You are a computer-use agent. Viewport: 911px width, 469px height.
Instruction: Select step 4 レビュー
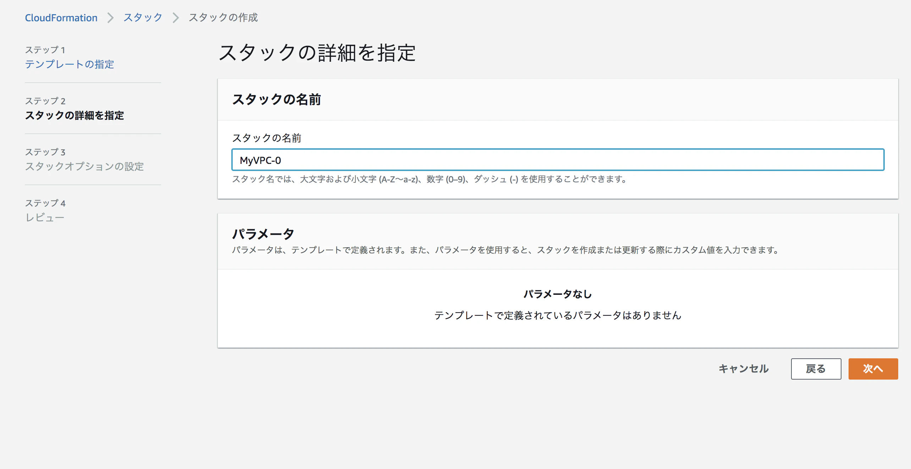tap(45, 217)
